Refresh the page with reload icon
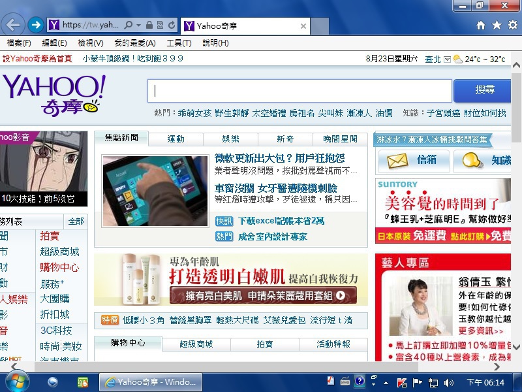Viewport: 522px width, 392px height. (172, 25)
